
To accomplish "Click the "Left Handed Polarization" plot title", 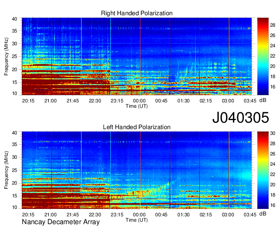I will [x=137, y=127].
